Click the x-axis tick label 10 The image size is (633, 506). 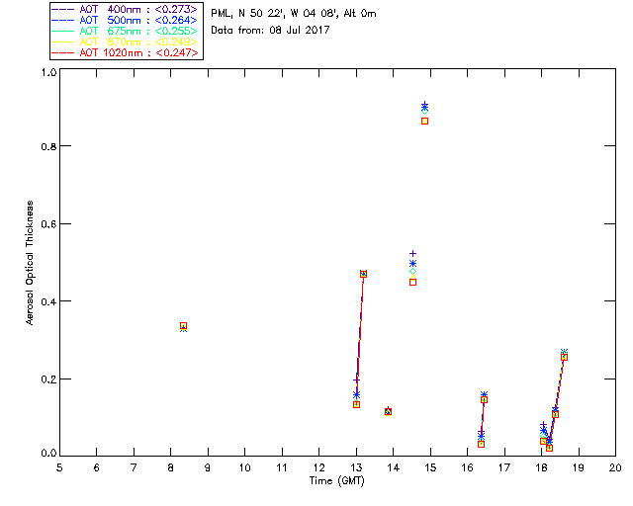point(244,467)
